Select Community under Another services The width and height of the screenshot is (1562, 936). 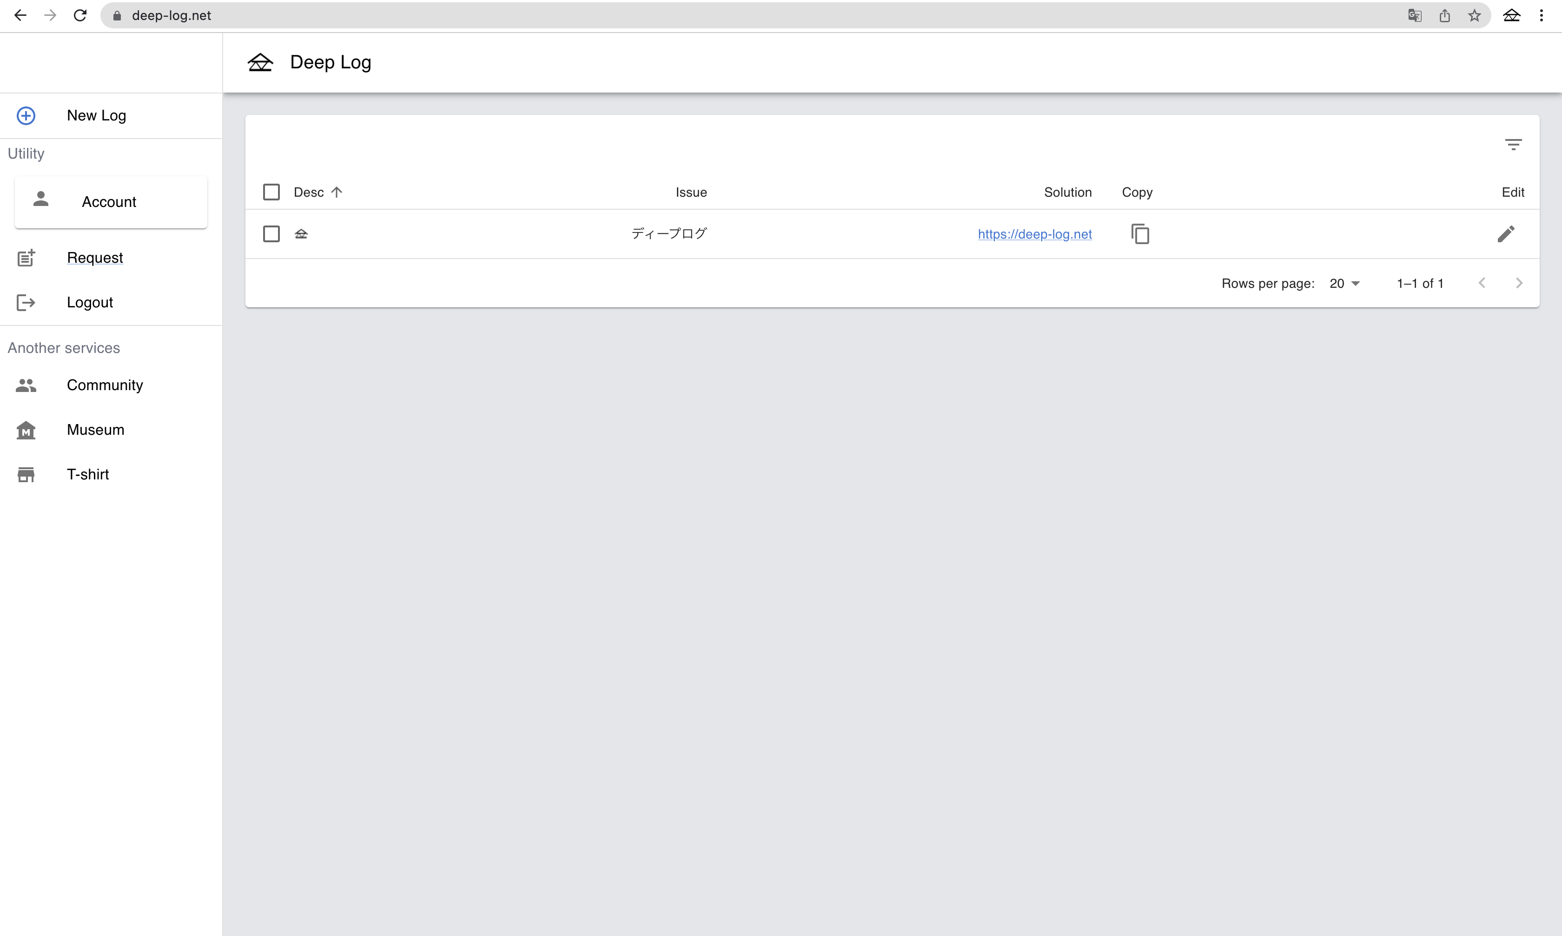[105, 385]
